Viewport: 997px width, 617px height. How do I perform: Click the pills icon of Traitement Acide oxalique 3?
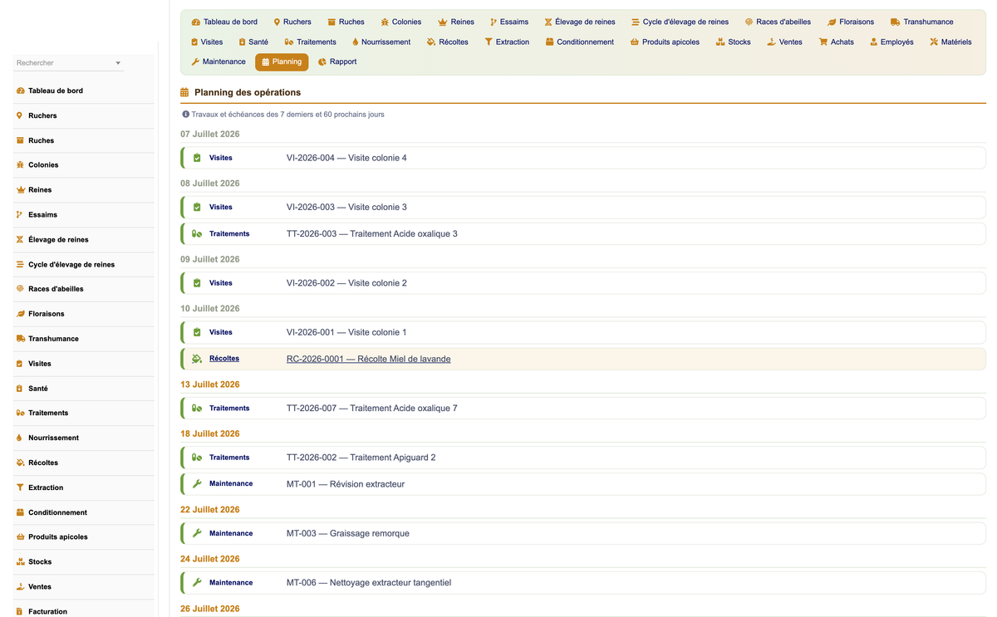click(197, 234)
